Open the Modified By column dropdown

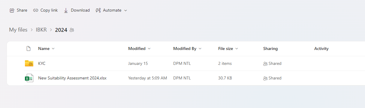[200, 48]
